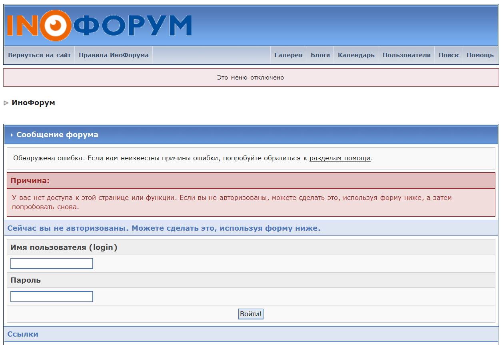Click the Причина: error heading
This screenshot has width=503, height=345.
[x=30, y=181]
